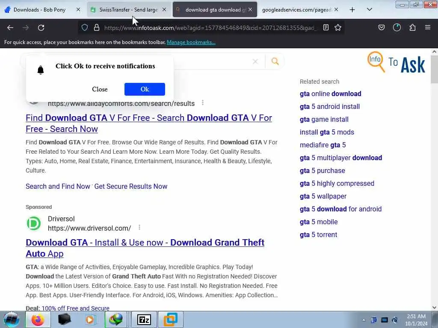Click the bell icon in notification popup

point(41,70)
